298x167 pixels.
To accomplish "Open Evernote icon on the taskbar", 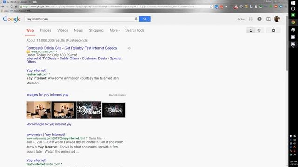I will tap(293, 30).
